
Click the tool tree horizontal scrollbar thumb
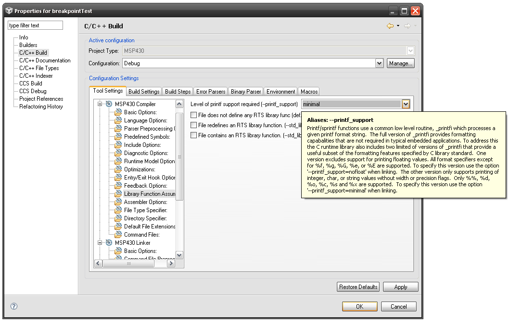point(128,263)
